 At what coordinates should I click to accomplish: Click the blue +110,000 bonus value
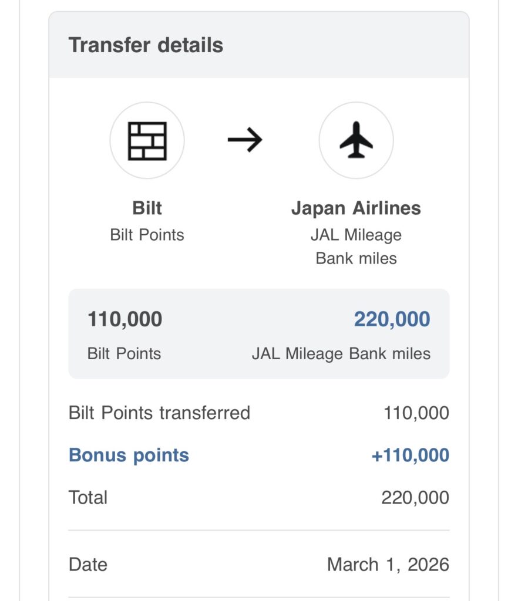tap(410, 455)
